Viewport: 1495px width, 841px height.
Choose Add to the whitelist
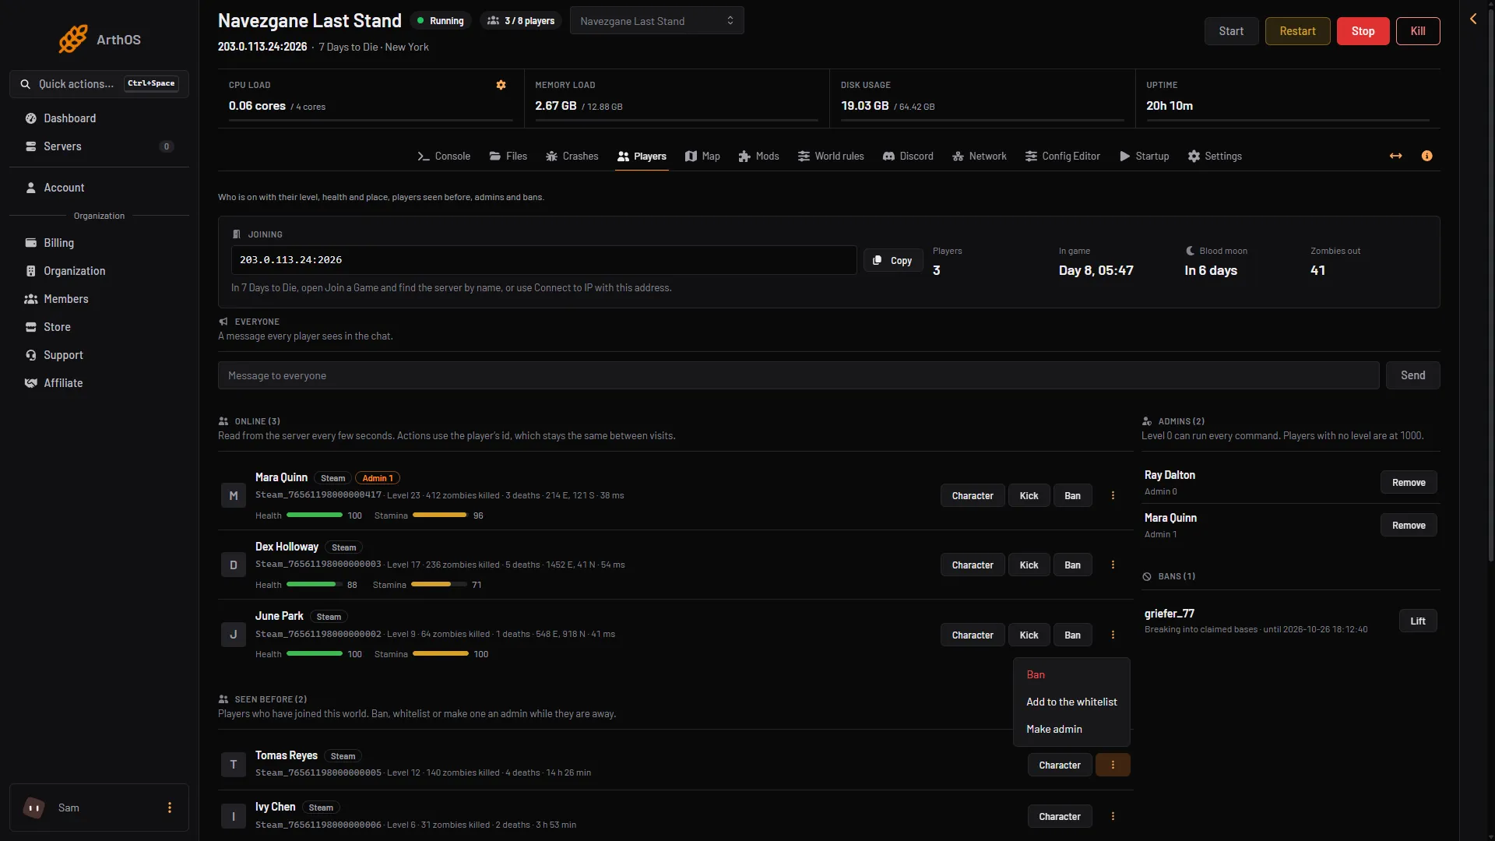tap(1071, 702)
